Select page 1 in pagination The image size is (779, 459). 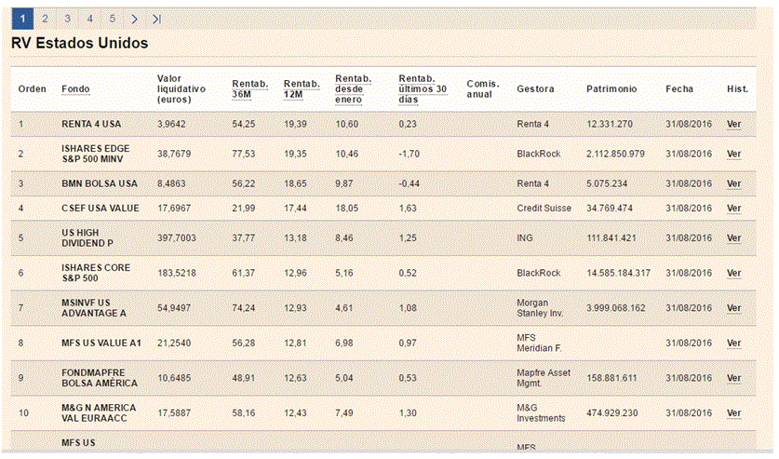[x=22, y=19]
